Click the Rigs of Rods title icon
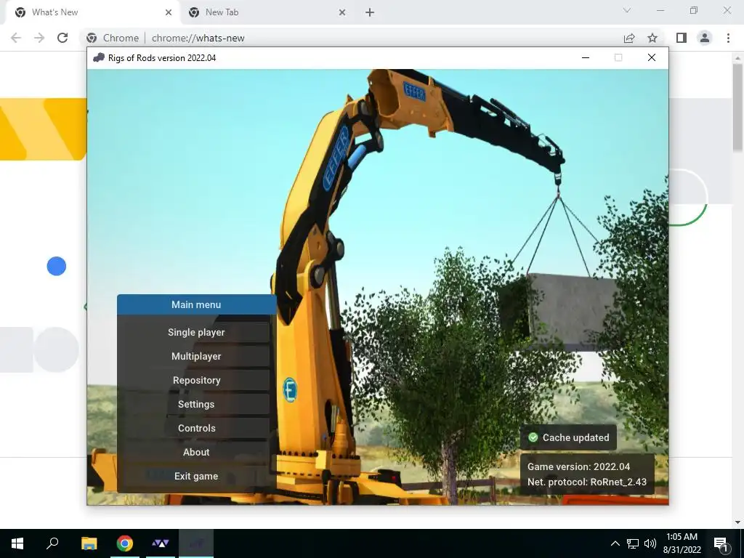Image resolution: width=744 pixels, height=558 pixels. coord(99,58)
